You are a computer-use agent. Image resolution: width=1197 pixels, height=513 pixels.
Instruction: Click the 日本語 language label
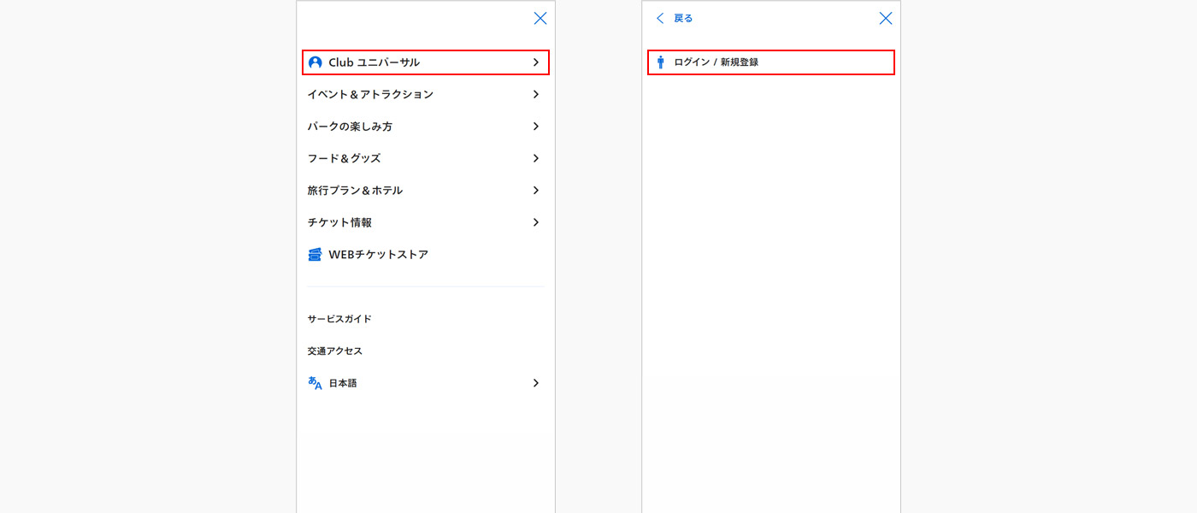343,383
